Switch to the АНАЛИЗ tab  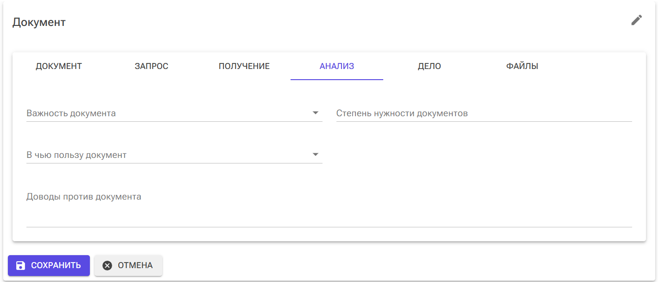tap(337, 66)
